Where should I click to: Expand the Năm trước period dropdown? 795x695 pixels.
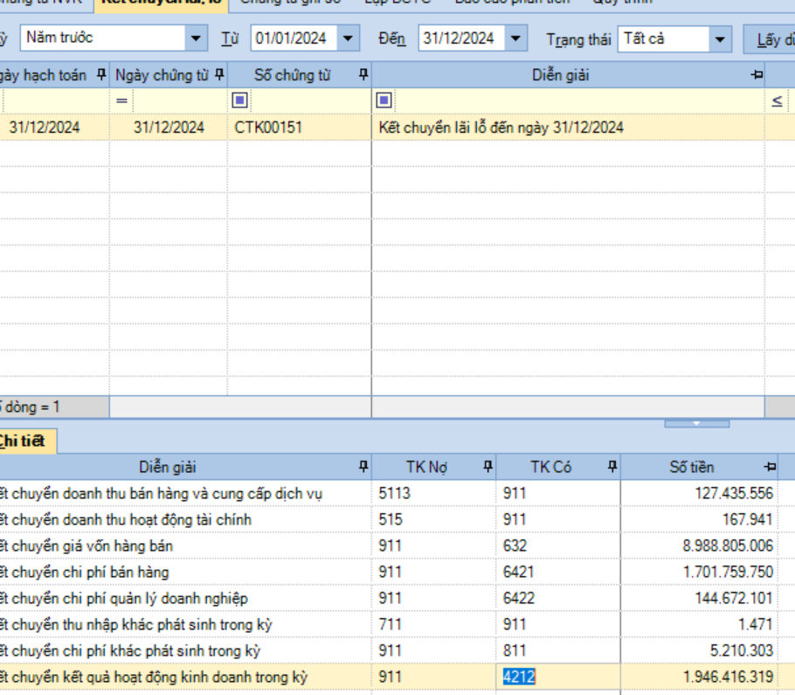197,38
